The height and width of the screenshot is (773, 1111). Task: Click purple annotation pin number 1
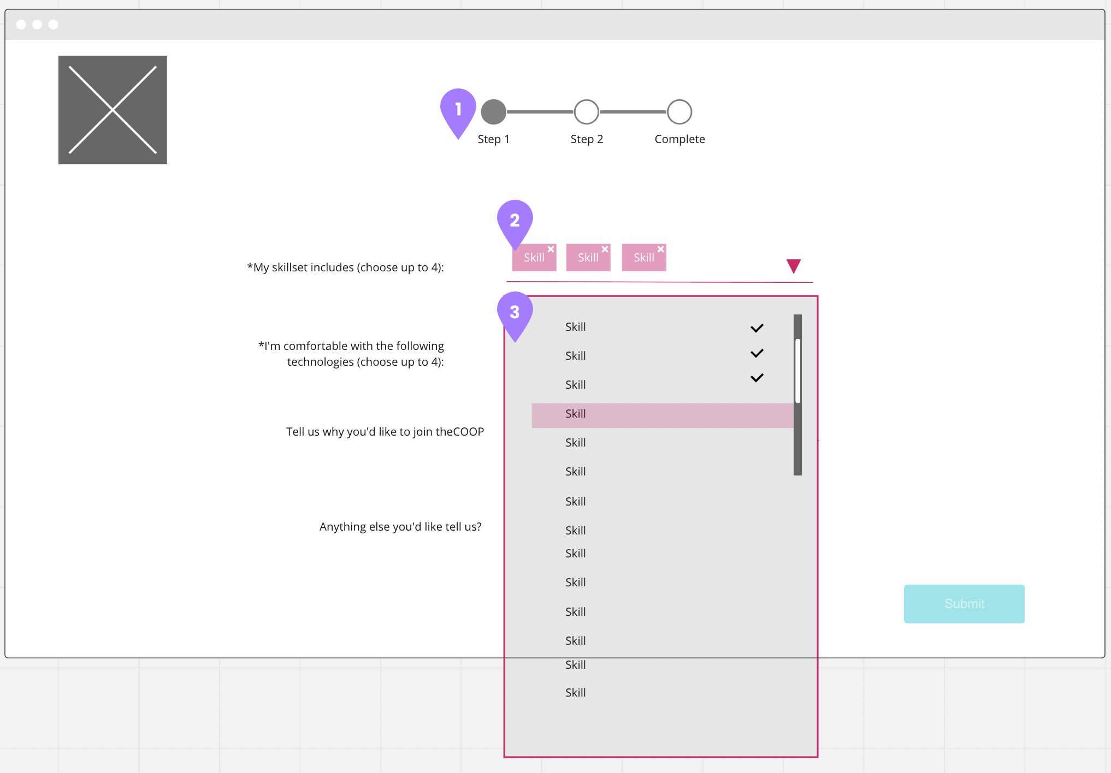click(458, 109)
